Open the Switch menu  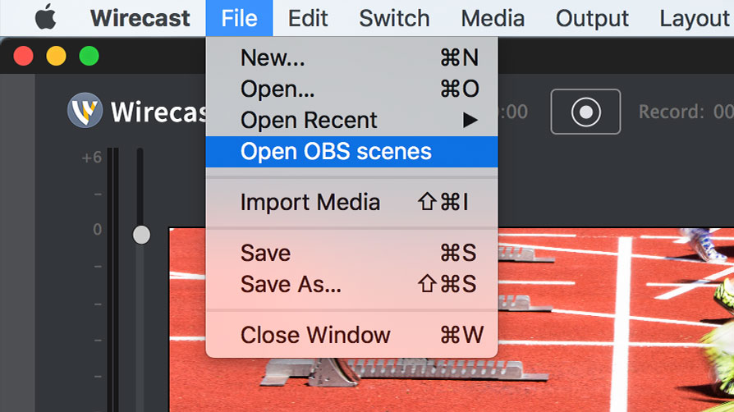pos(394,18)
